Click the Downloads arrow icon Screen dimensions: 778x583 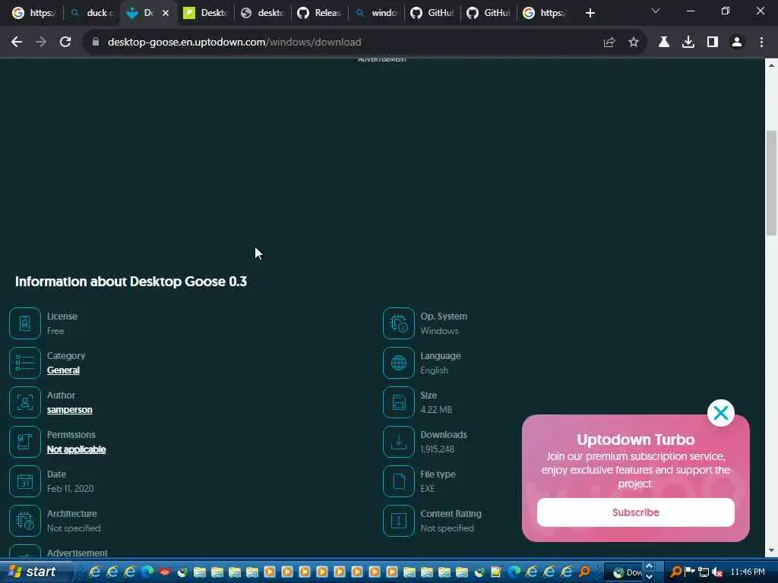(x=398, y=442)
